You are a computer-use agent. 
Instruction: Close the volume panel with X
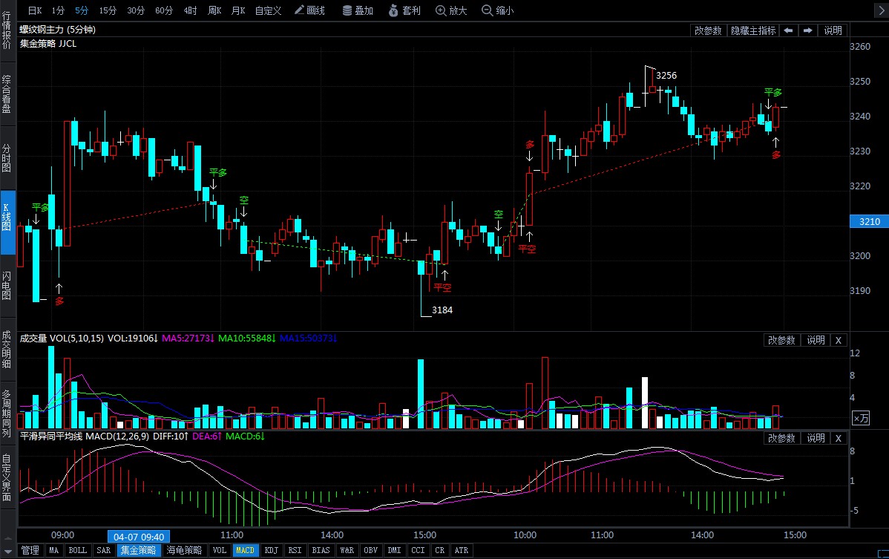(x=839, y=340)
